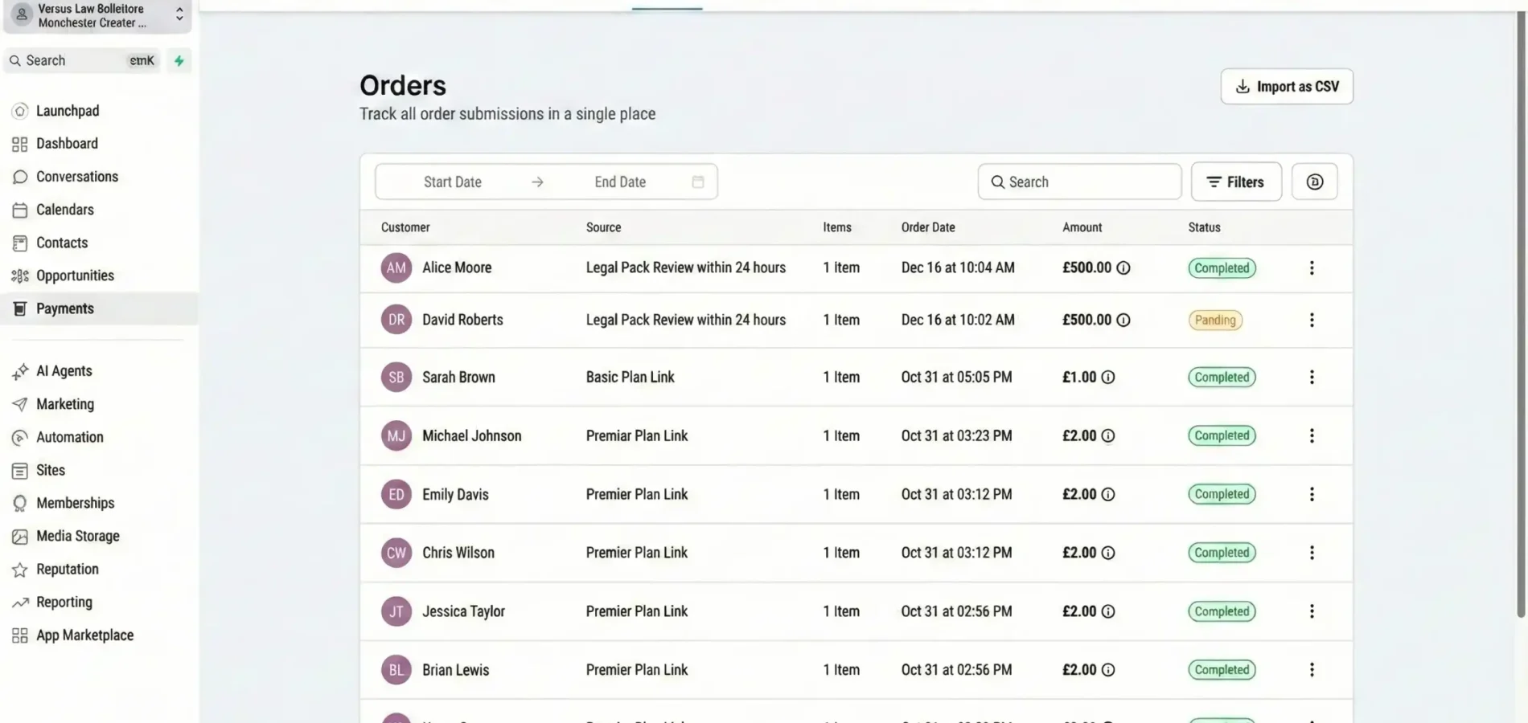
Task: Click the Media Storage icon
Action: point(19,536)
